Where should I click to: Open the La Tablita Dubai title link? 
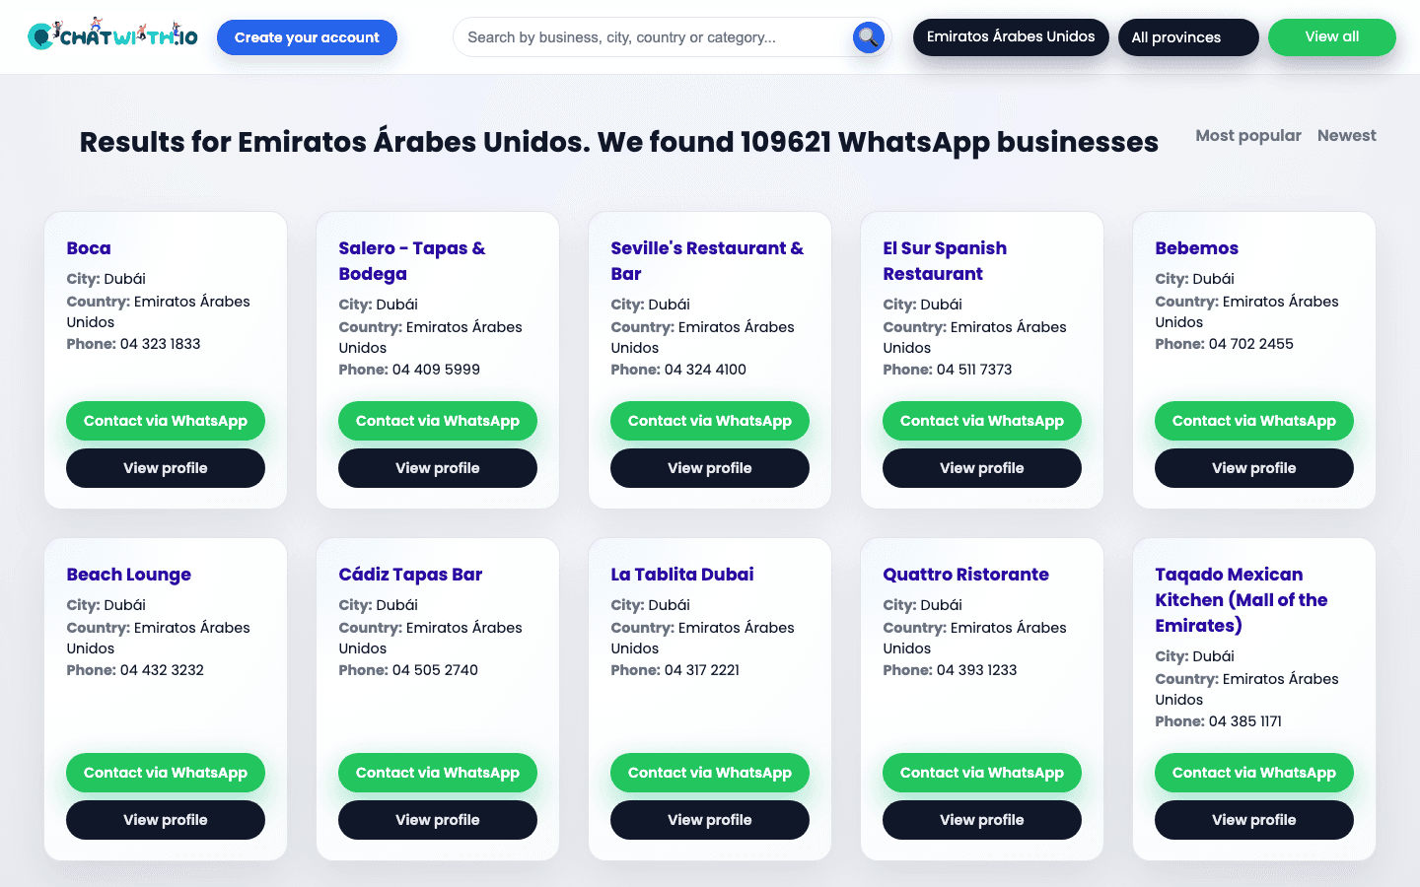(x=682, y=575)
